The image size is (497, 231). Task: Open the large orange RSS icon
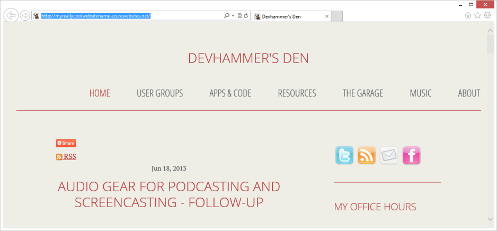click(x=367, y=155)
